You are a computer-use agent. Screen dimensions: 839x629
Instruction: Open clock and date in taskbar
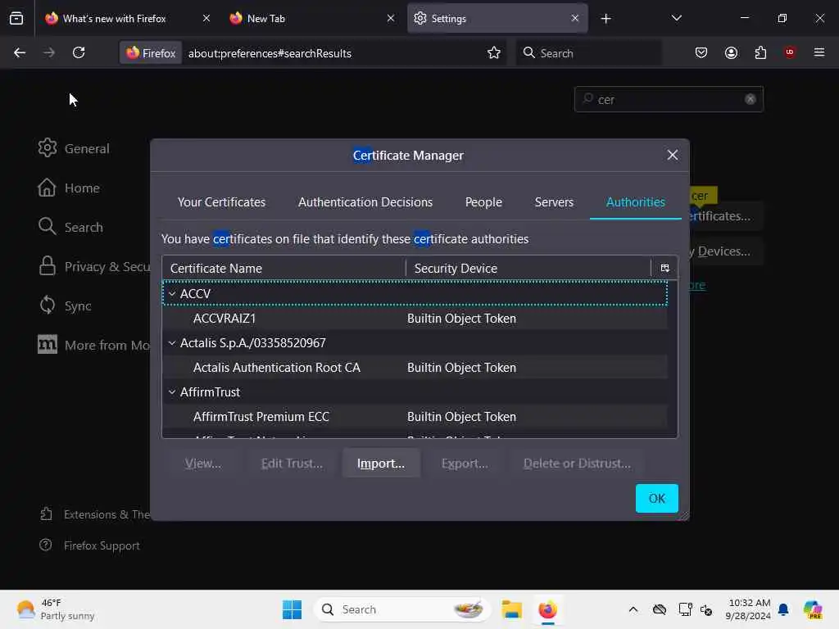(x=749, y=609)
